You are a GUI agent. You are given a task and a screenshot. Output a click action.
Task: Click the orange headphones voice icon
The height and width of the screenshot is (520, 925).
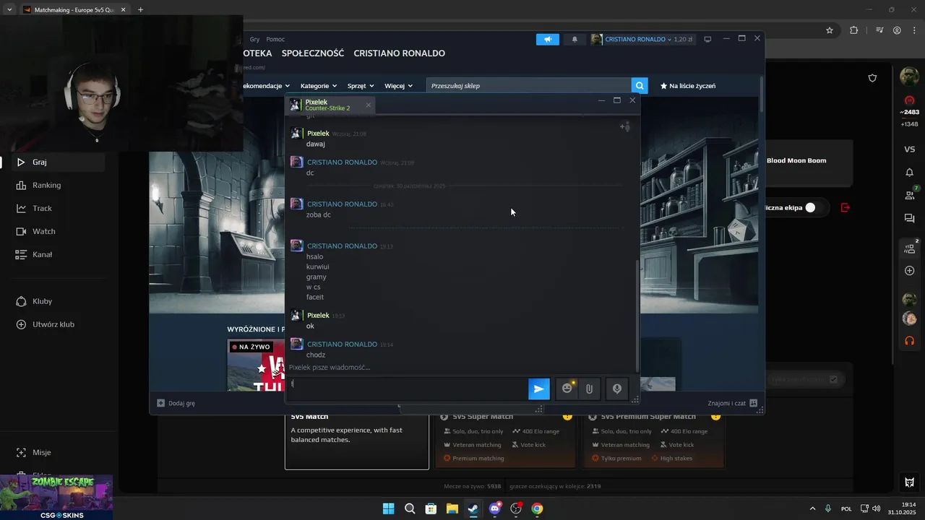coord(909,341)
